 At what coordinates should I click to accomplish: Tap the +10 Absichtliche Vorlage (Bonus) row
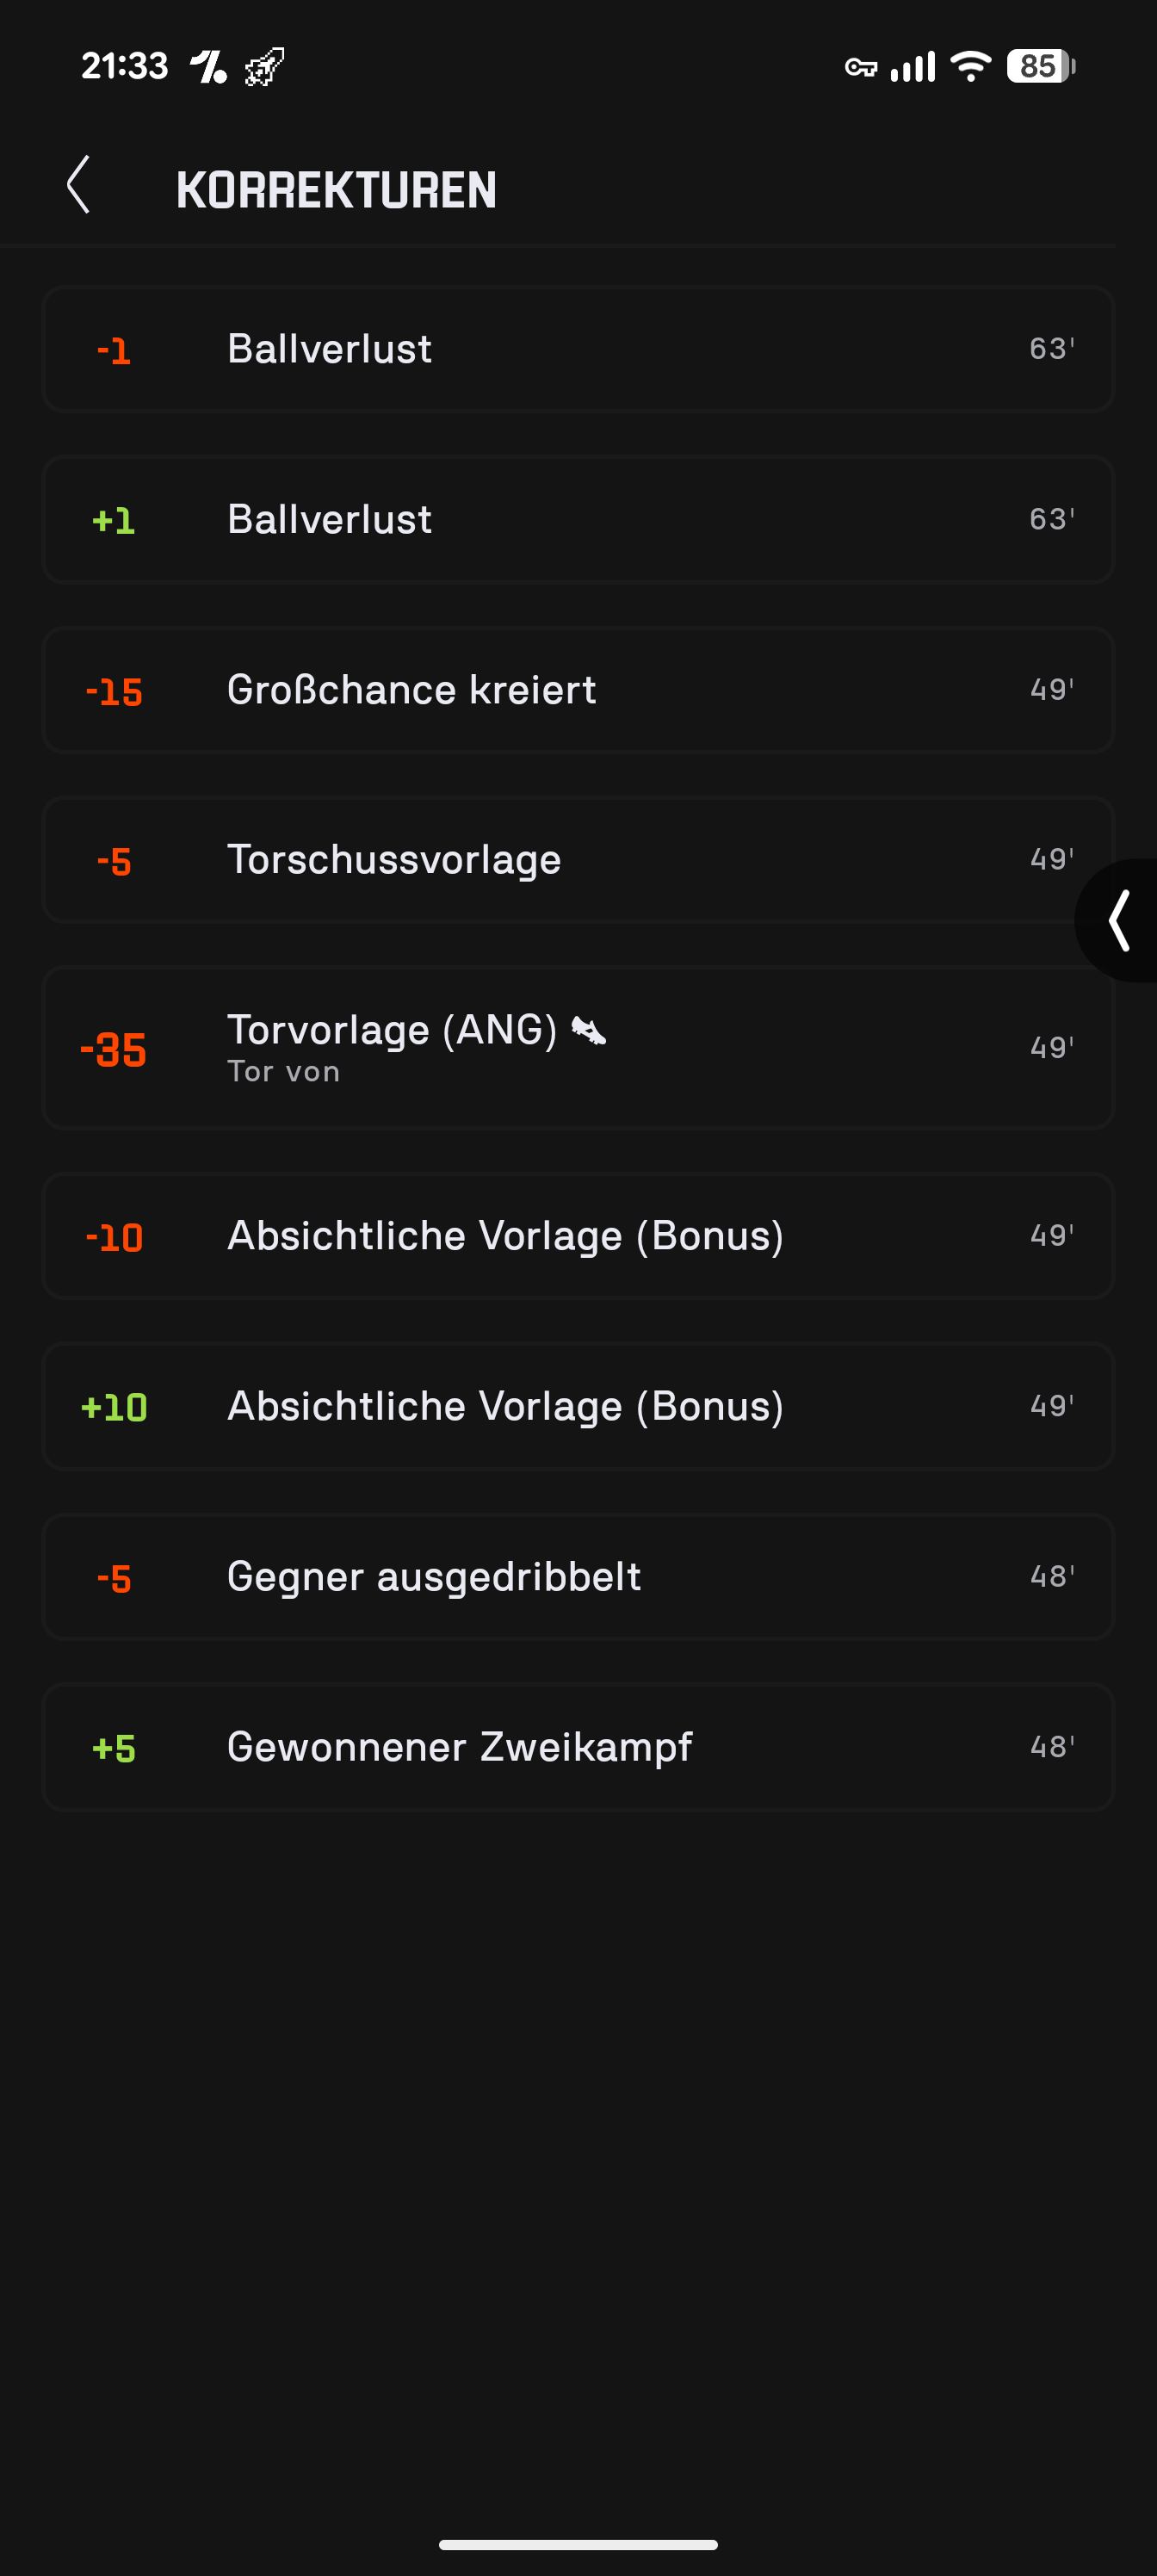click(578, 1406)
